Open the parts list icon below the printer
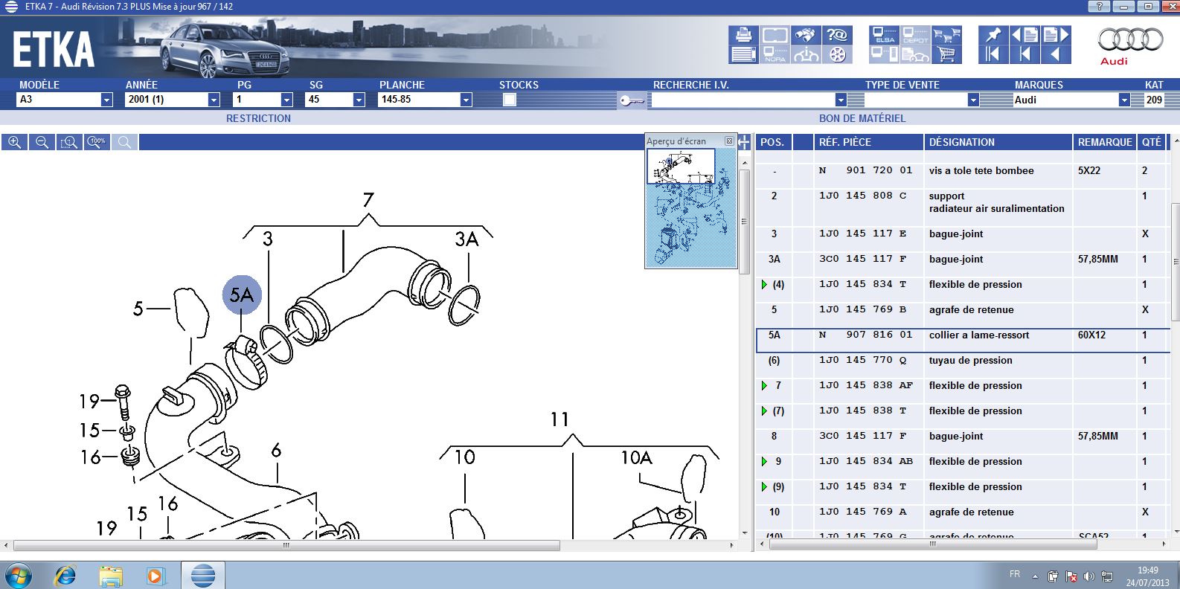This screenshot has width=1180, height=589. click(743, 54)
